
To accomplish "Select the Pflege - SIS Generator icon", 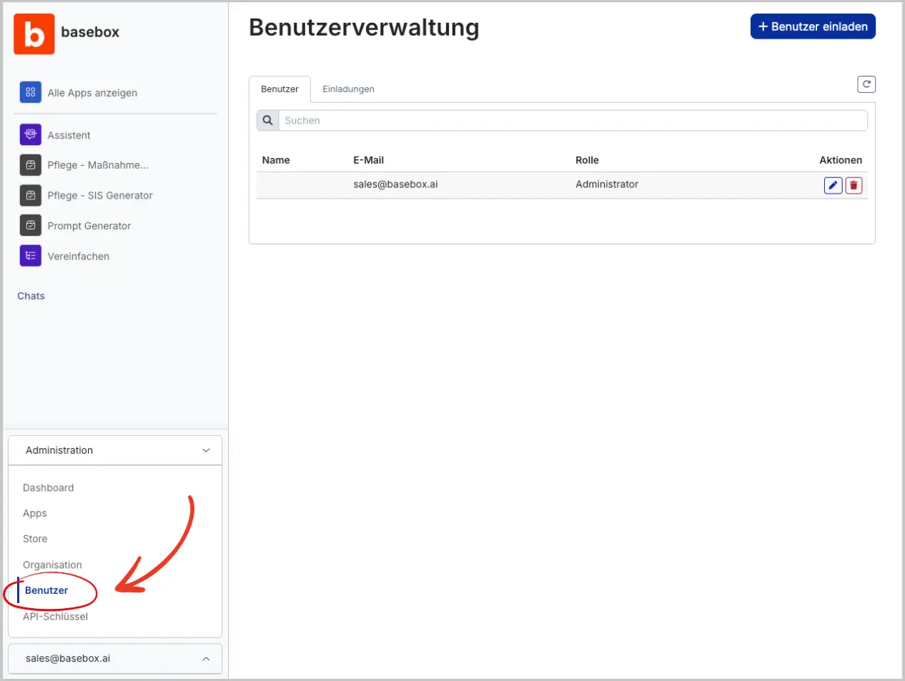I will pos(30,195).
